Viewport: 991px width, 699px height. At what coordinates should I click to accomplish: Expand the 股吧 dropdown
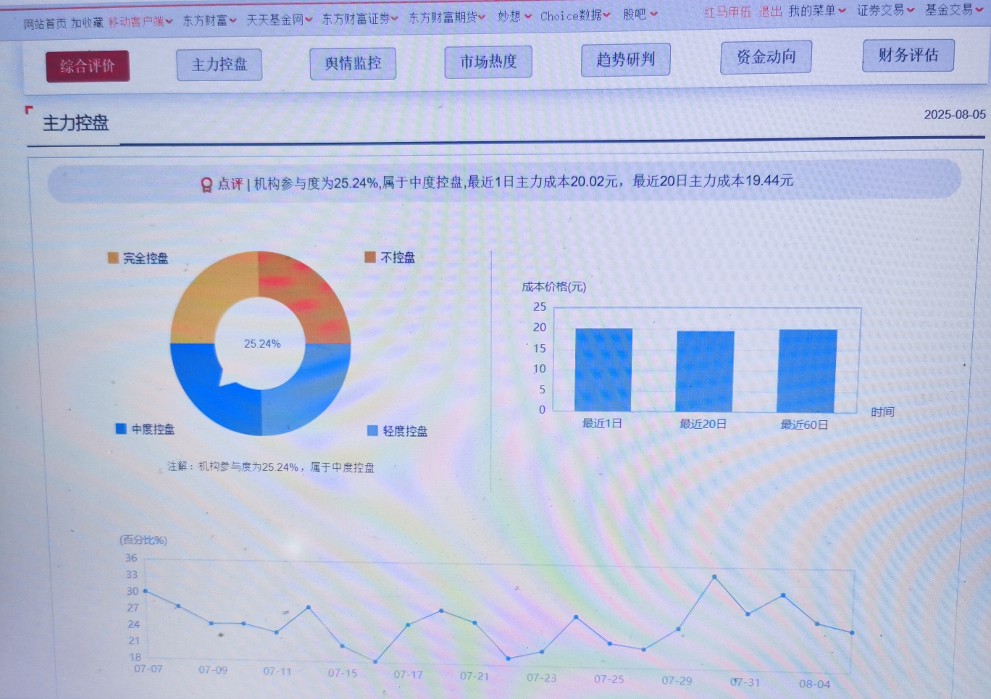pyautogui.click(x=640, y=14)
